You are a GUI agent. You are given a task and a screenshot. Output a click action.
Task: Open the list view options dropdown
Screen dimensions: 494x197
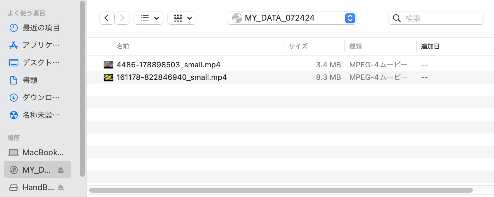148,18
